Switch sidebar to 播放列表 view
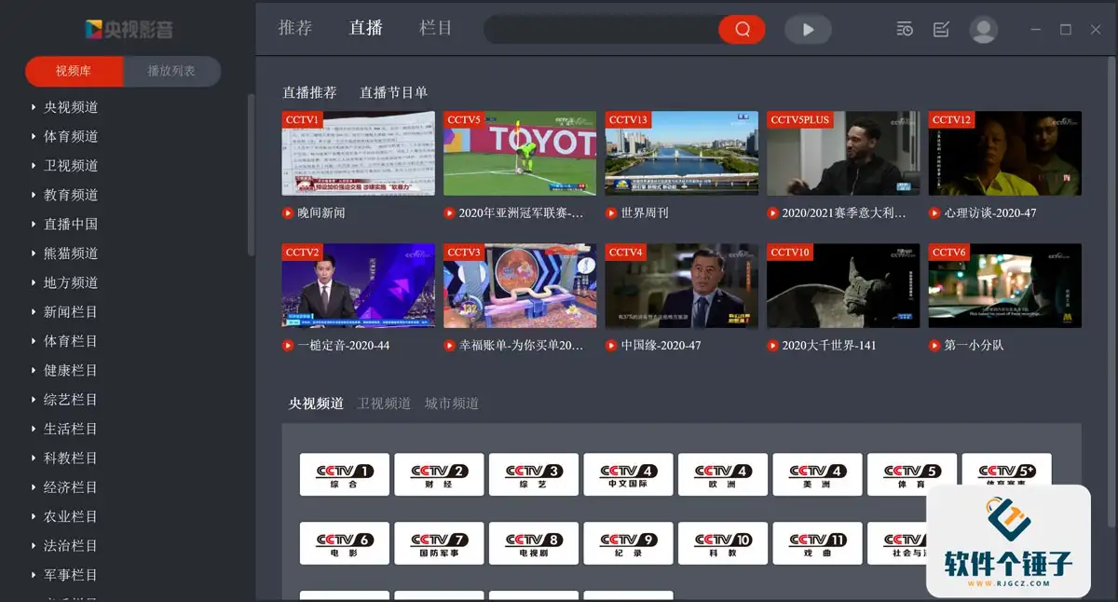 click(x=172, y=71)
